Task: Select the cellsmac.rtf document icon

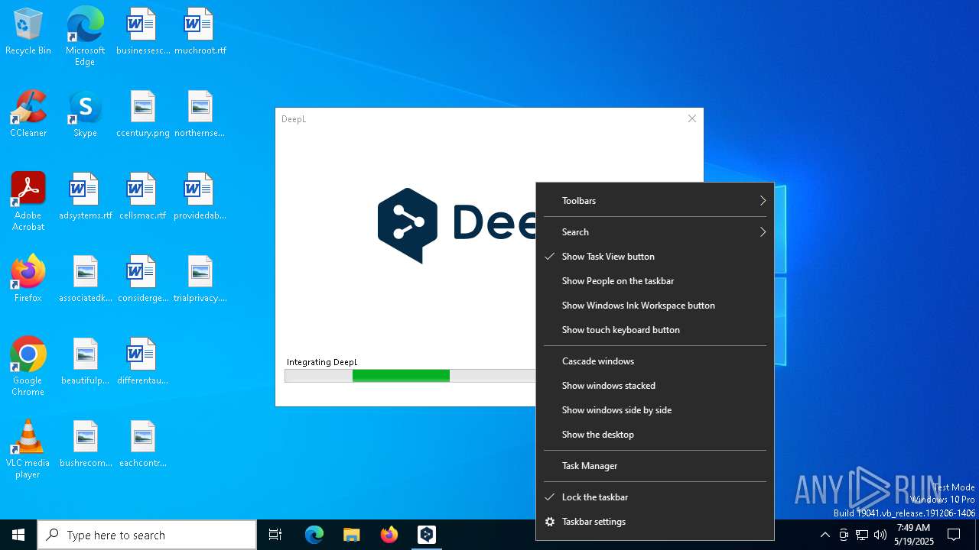Action: tap(142, 196)
